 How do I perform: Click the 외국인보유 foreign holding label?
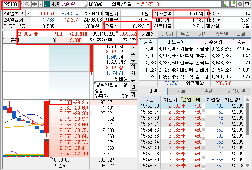pos(15,26)
